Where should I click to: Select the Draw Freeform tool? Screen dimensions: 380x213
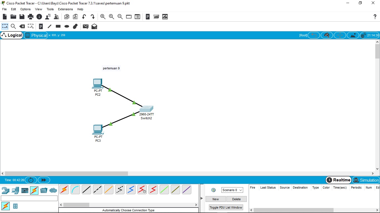(x=75, y=26)
